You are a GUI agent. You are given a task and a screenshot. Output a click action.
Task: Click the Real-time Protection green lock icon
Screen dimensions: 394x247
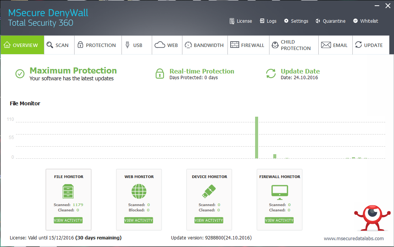pyautogui.click(x=160, y=73)
